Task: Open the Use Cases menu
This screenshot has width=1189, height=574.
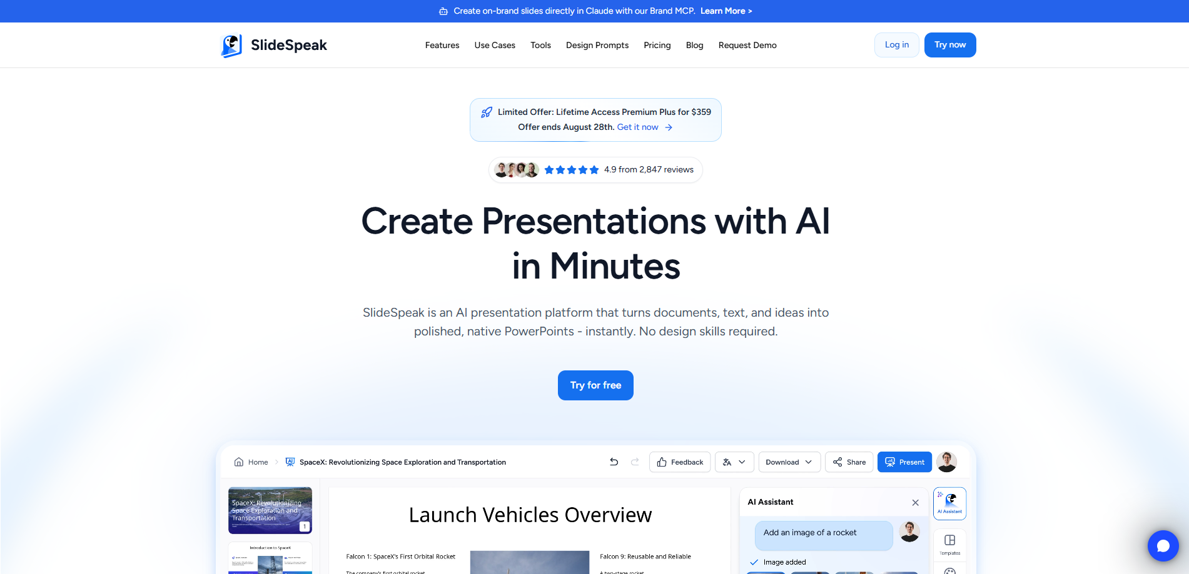Action: (x=495, y=46)
